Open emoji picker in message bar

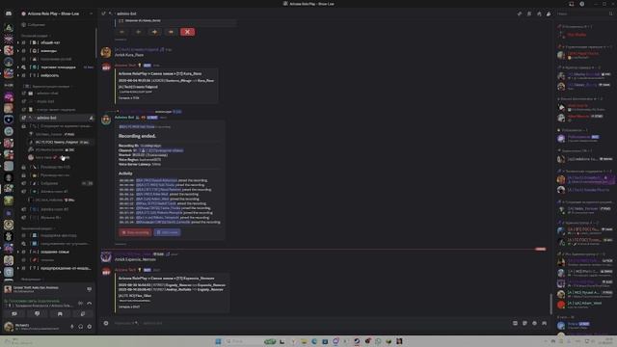[x=534, y=323]
